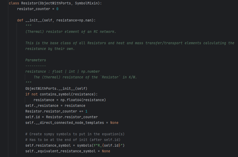This screenshot has height=157, width=238.
Task: Click the 'float | int | np.number' type annotation text
Action: 76,71
